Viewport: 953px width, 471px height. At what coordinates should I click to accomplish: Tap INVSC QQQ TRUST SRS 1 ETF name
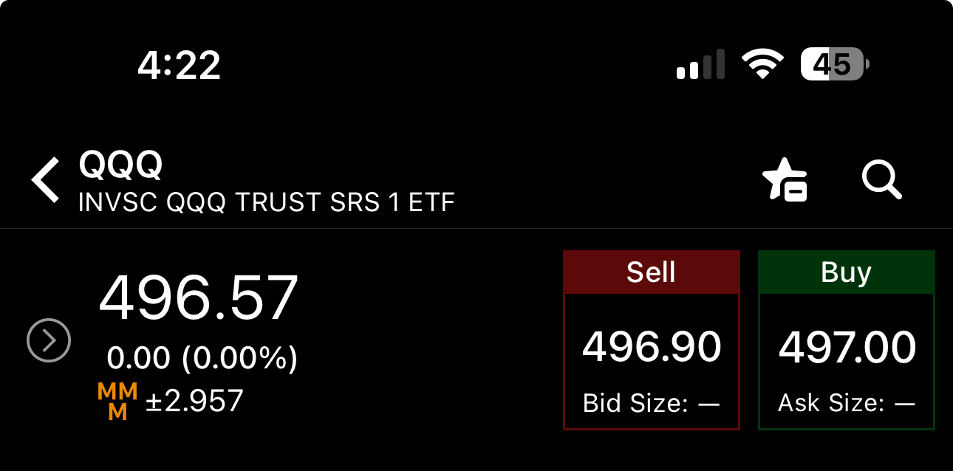[x=267, y=202]
